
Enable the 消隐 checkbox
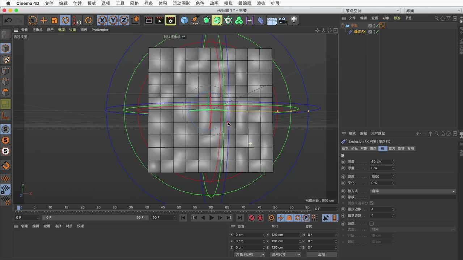(x=371, y=224)
